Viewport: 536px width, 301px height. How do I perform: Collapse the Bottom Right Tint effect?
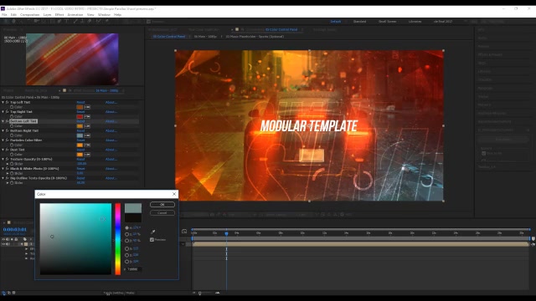[x=3, y=130]
